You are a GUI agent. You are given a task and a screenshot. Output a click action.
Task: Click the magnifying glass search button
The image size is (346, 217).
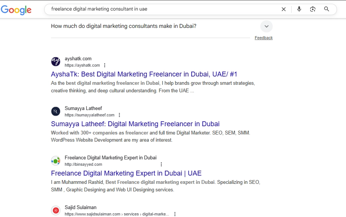tap(327, 9)
